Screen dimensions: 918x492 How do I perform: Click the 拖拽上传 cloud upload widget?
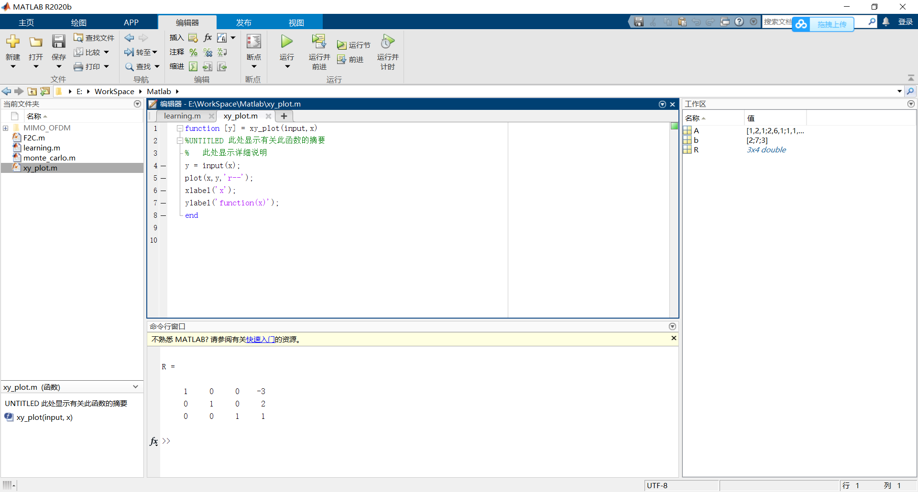pos(823,24)
